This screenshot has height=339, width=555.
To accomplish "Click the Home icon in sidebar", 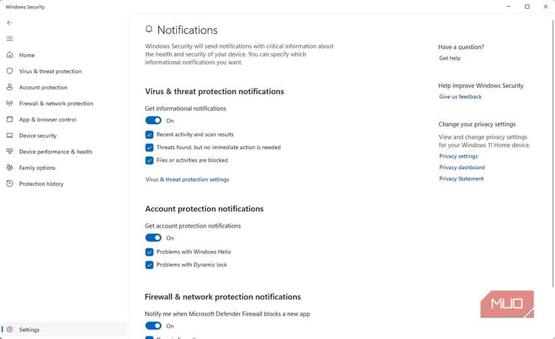I will [x=9, y=55].
